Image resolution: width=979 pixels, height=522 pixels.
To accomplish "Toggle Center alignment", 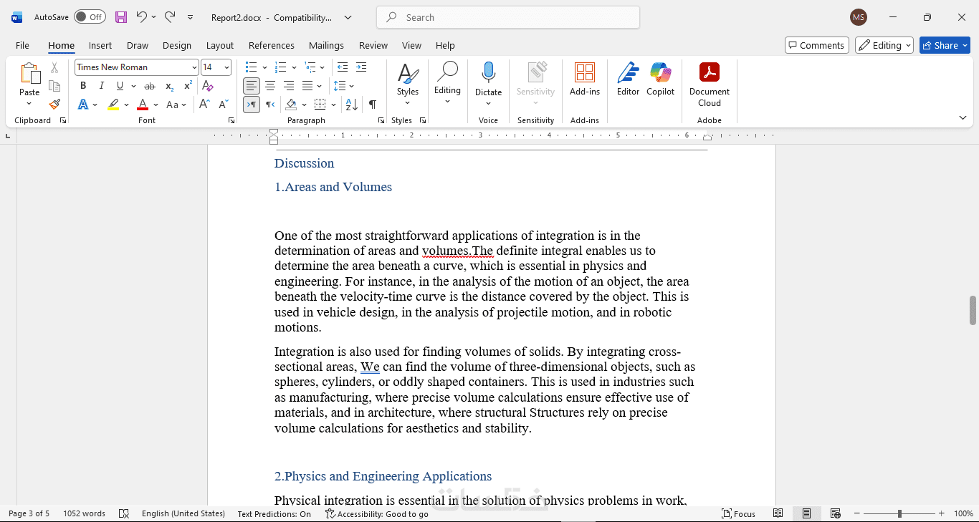I will tap(270, 86).
